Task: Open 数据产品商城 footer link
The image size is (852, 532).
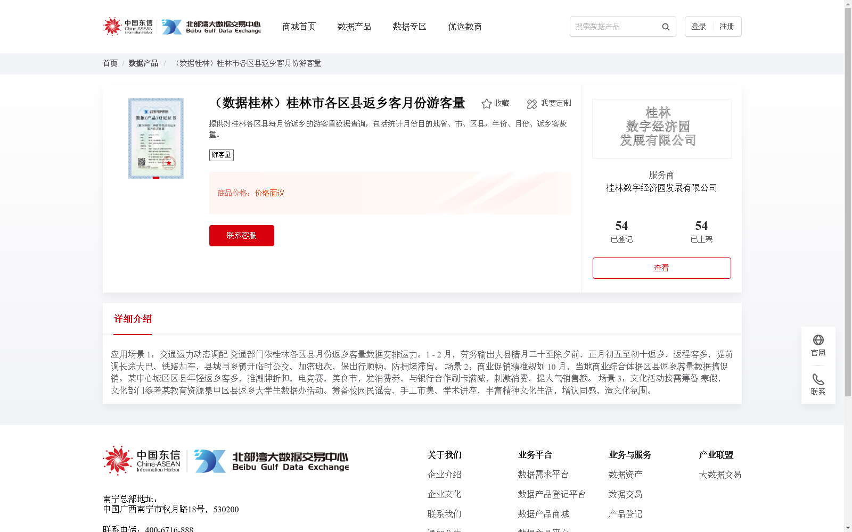Action: pyautogui.click(x=543, y=514)
